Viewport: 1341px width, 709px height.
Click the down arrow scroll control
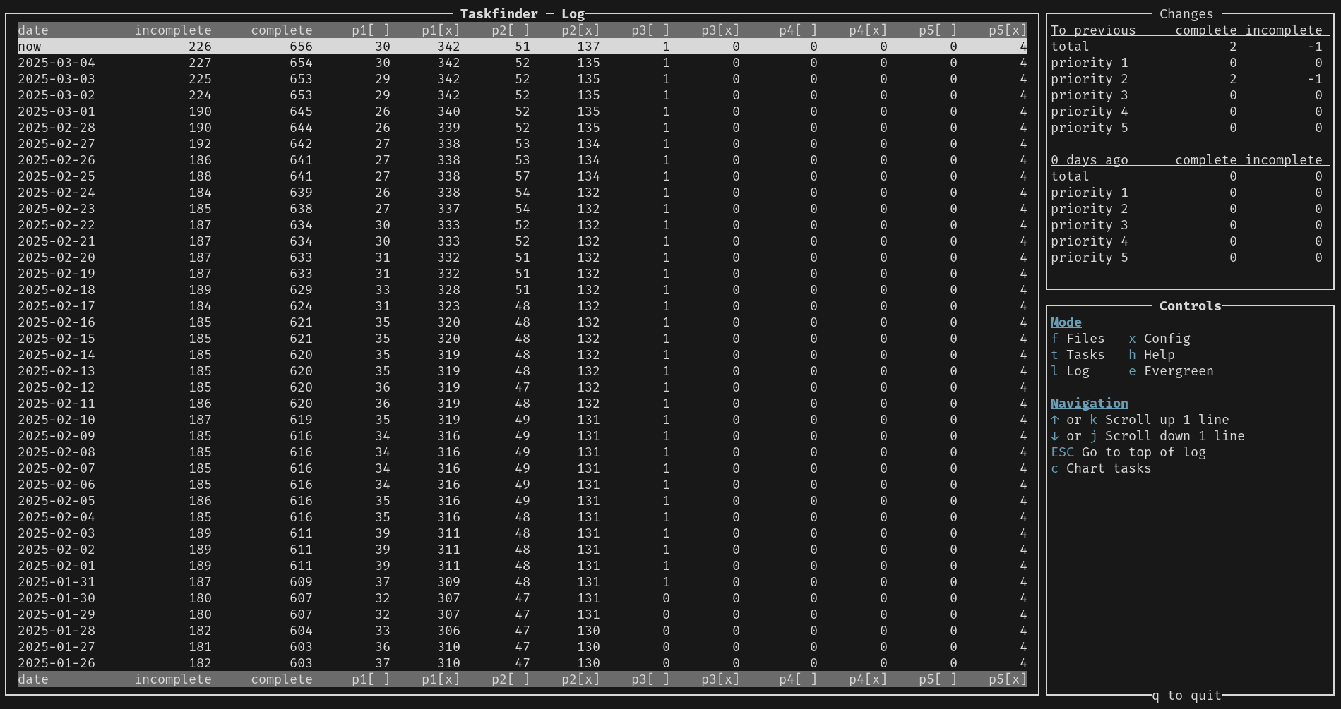coord(1055,436)
